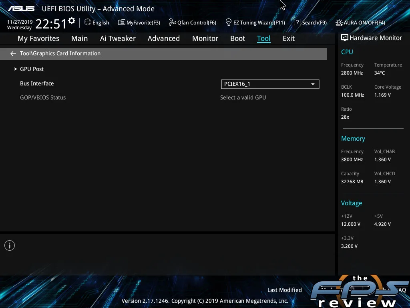The height and width of the screenshot is (308, 410).
Task: Click the Core Voltage value 1.169 V
Action: (382, 95)
